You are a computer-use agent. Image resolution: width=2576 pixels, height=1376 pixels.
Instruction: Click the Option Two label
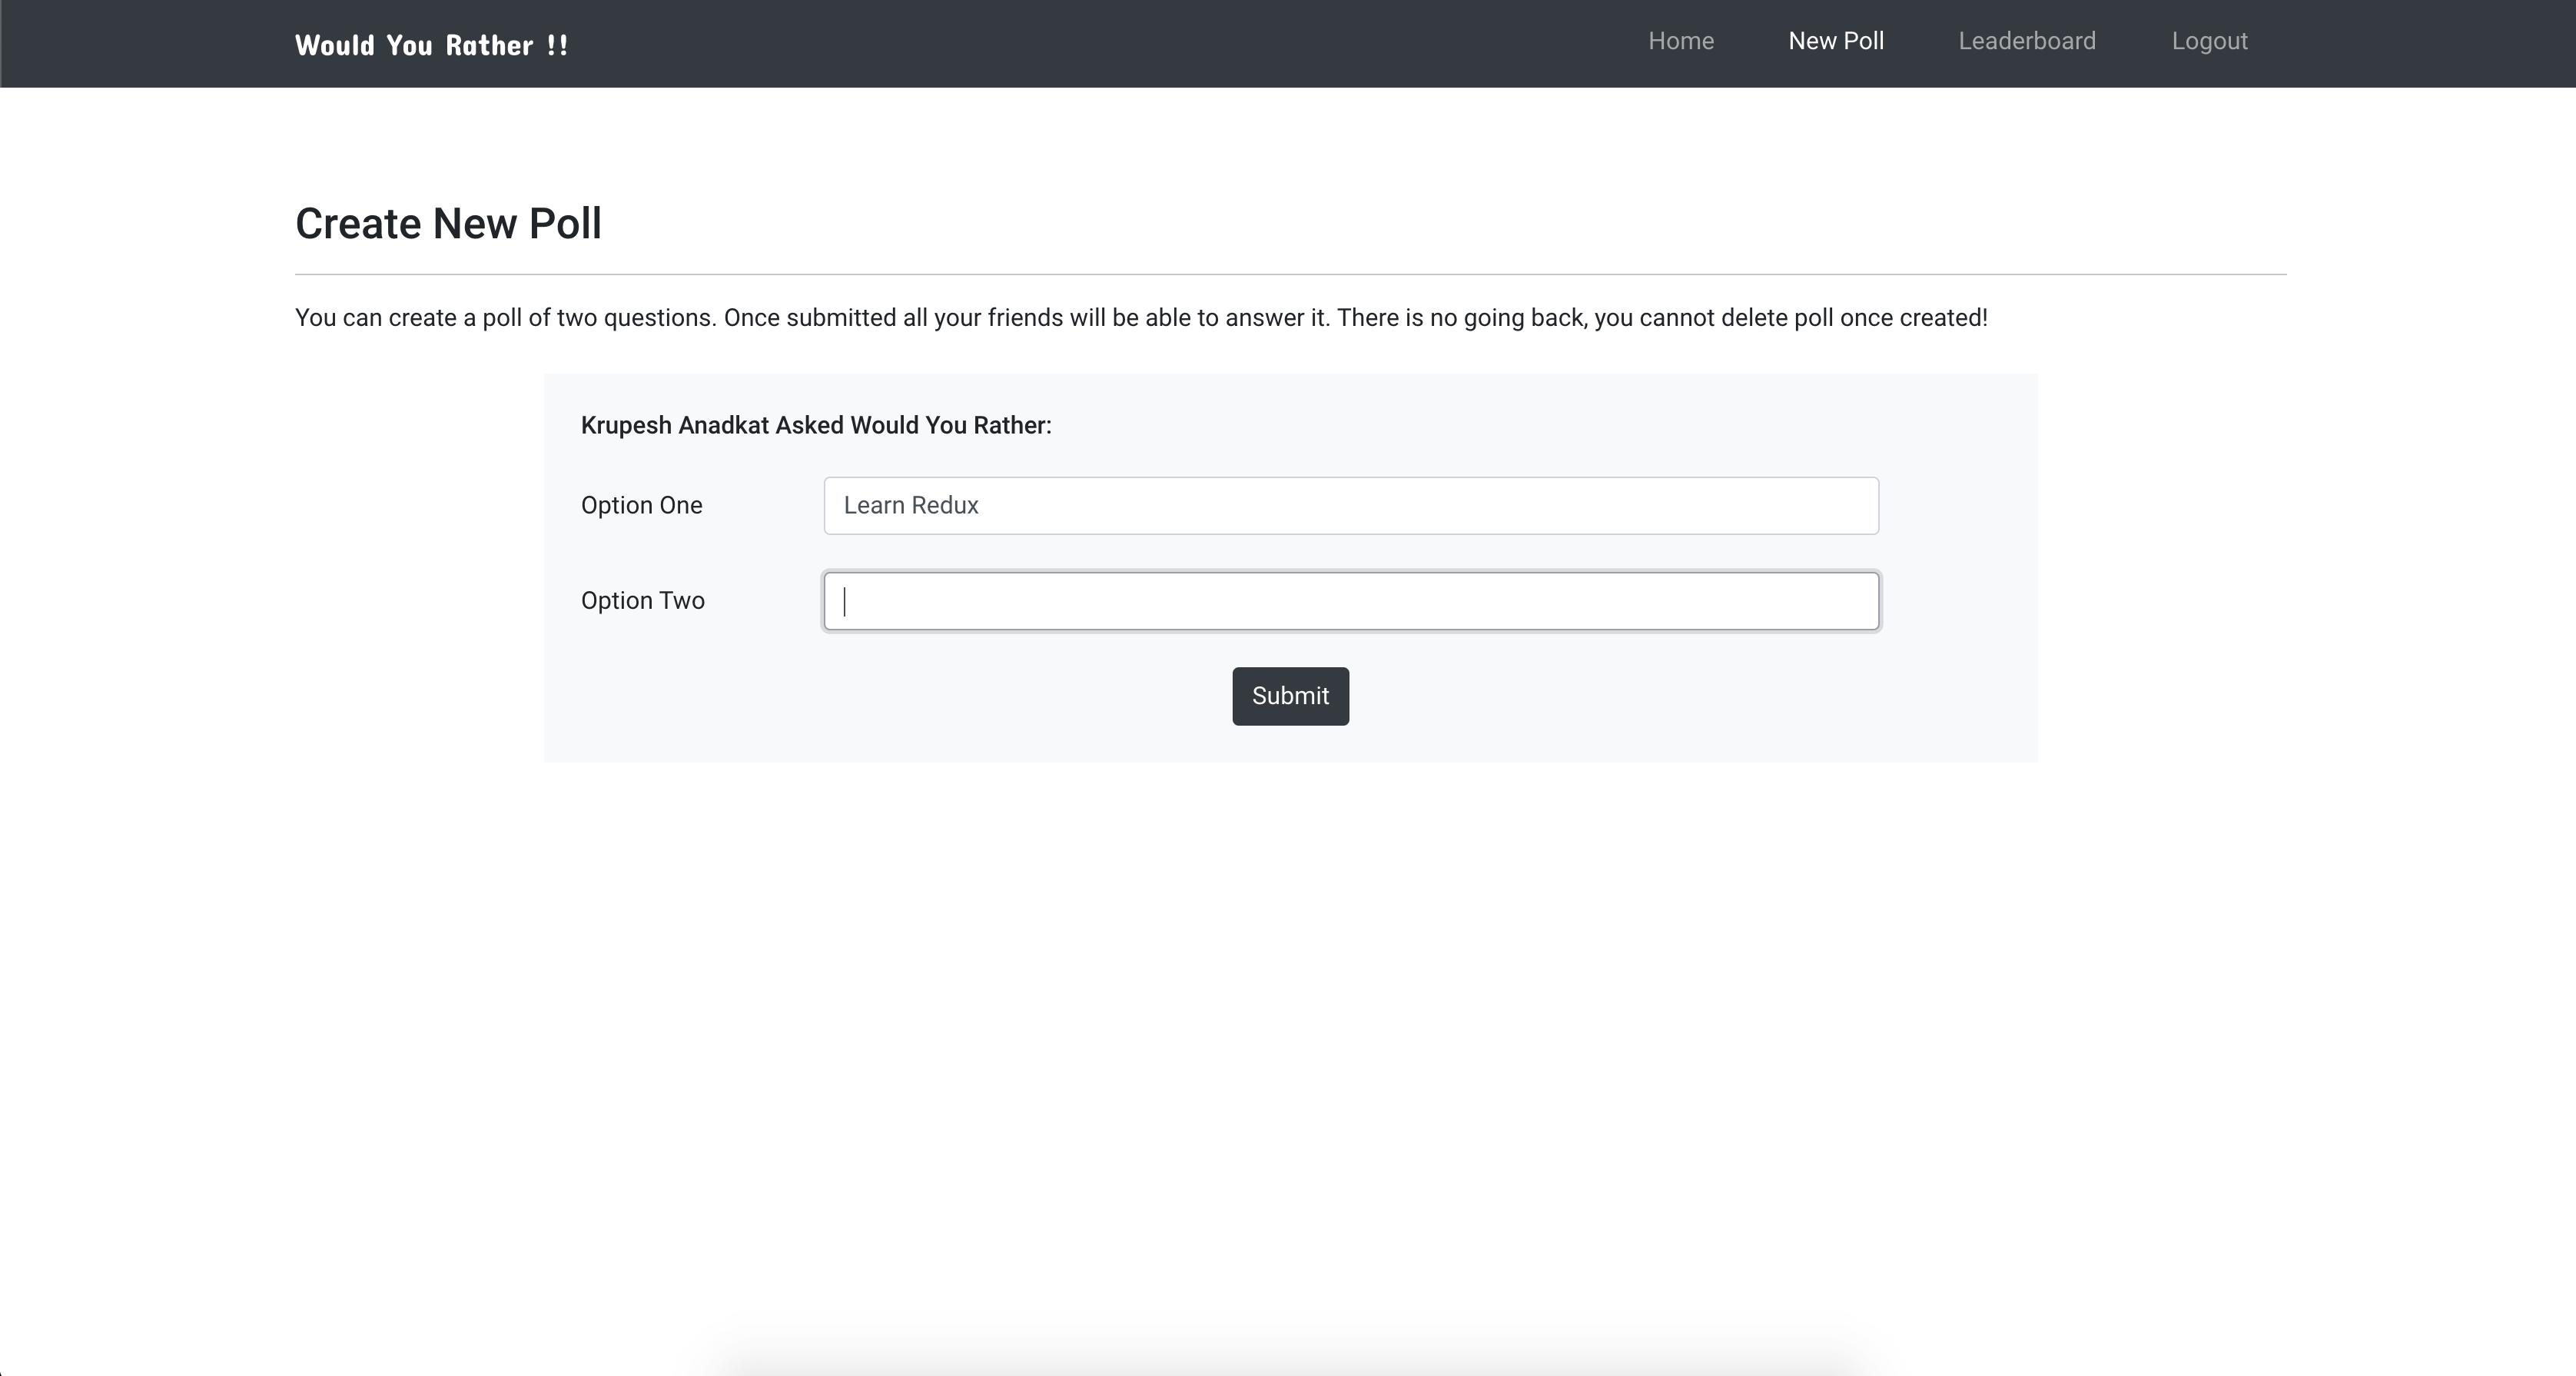click(642, 601)
